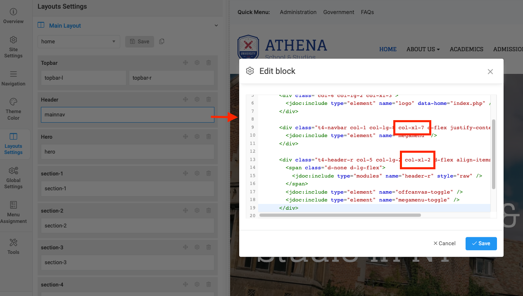Click the Academics menu item
The image size is (523, 296).
[466, 49]
